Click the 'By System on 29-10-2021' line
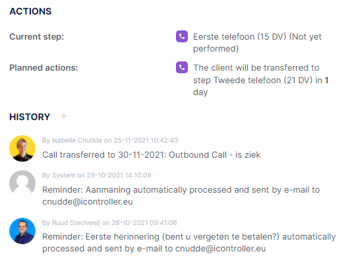Screen dimensions: 346x258 [97, 175]
